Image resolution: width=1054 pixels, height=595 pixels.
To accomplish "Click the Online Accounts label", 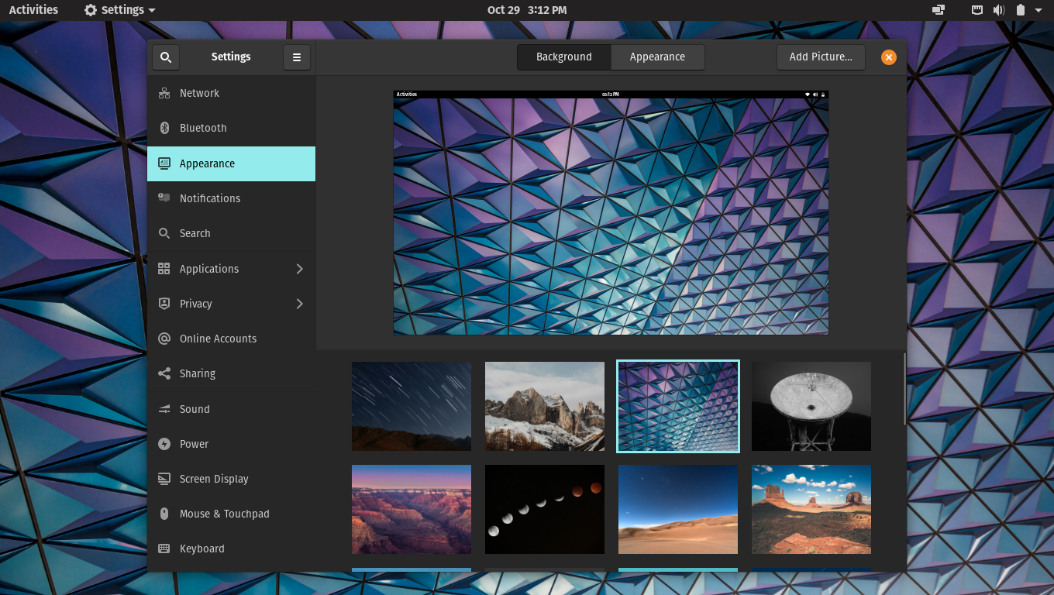I will tap(218, 339).
